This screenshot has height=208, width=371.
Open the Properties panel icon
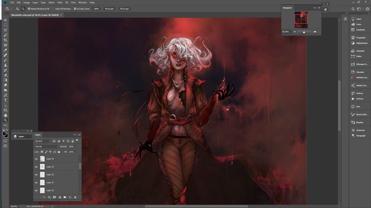click(353, 37)
